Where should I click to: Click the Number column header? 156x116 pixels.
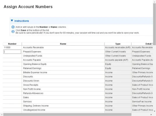point(12,44)
